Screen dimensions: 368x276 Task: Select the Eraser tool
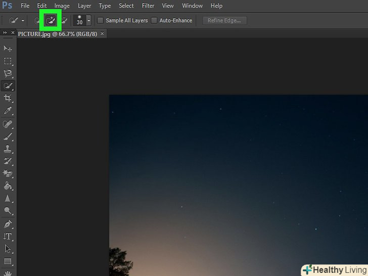click(8, 173)
